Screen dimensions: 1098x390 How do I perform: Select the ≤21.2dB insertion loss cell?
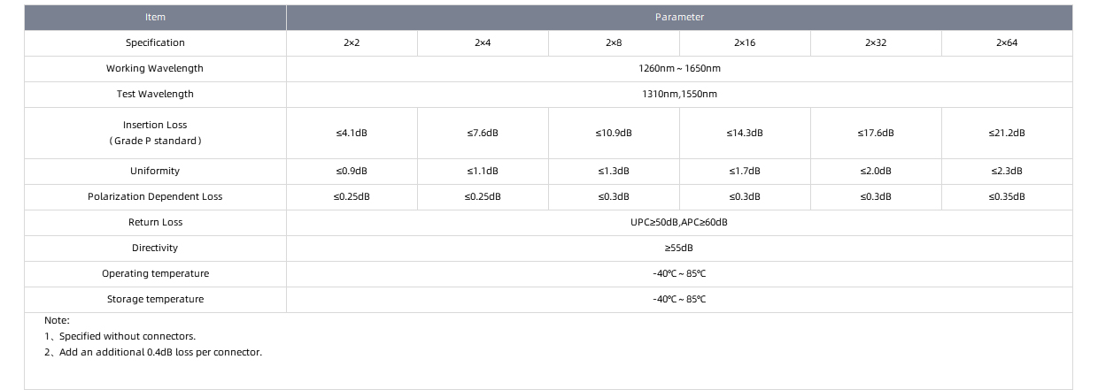[1007, 134]
